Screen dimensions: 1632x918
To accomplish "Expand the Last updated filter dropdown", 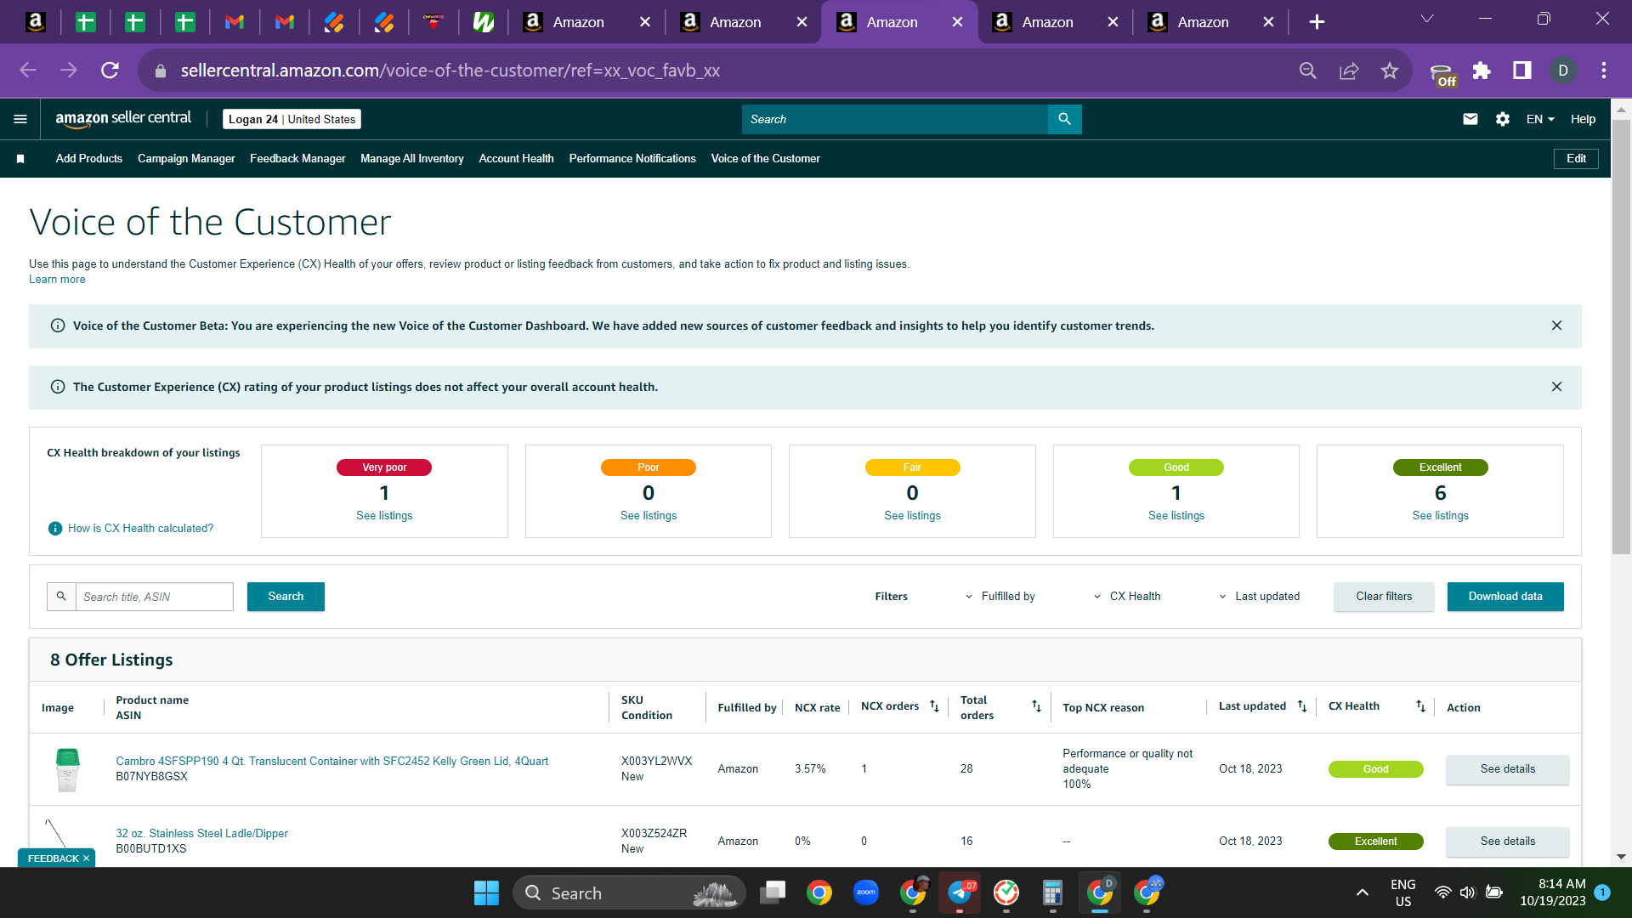I will pos(1260,597).
